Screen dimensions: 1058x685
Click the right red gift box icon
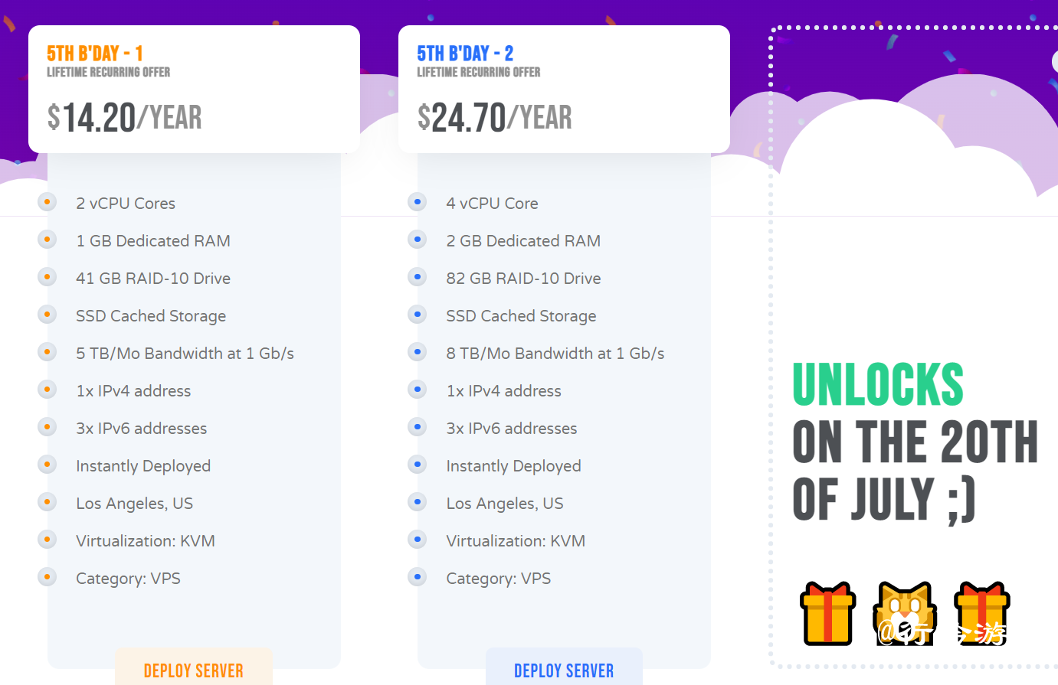(x=982, y=613)
